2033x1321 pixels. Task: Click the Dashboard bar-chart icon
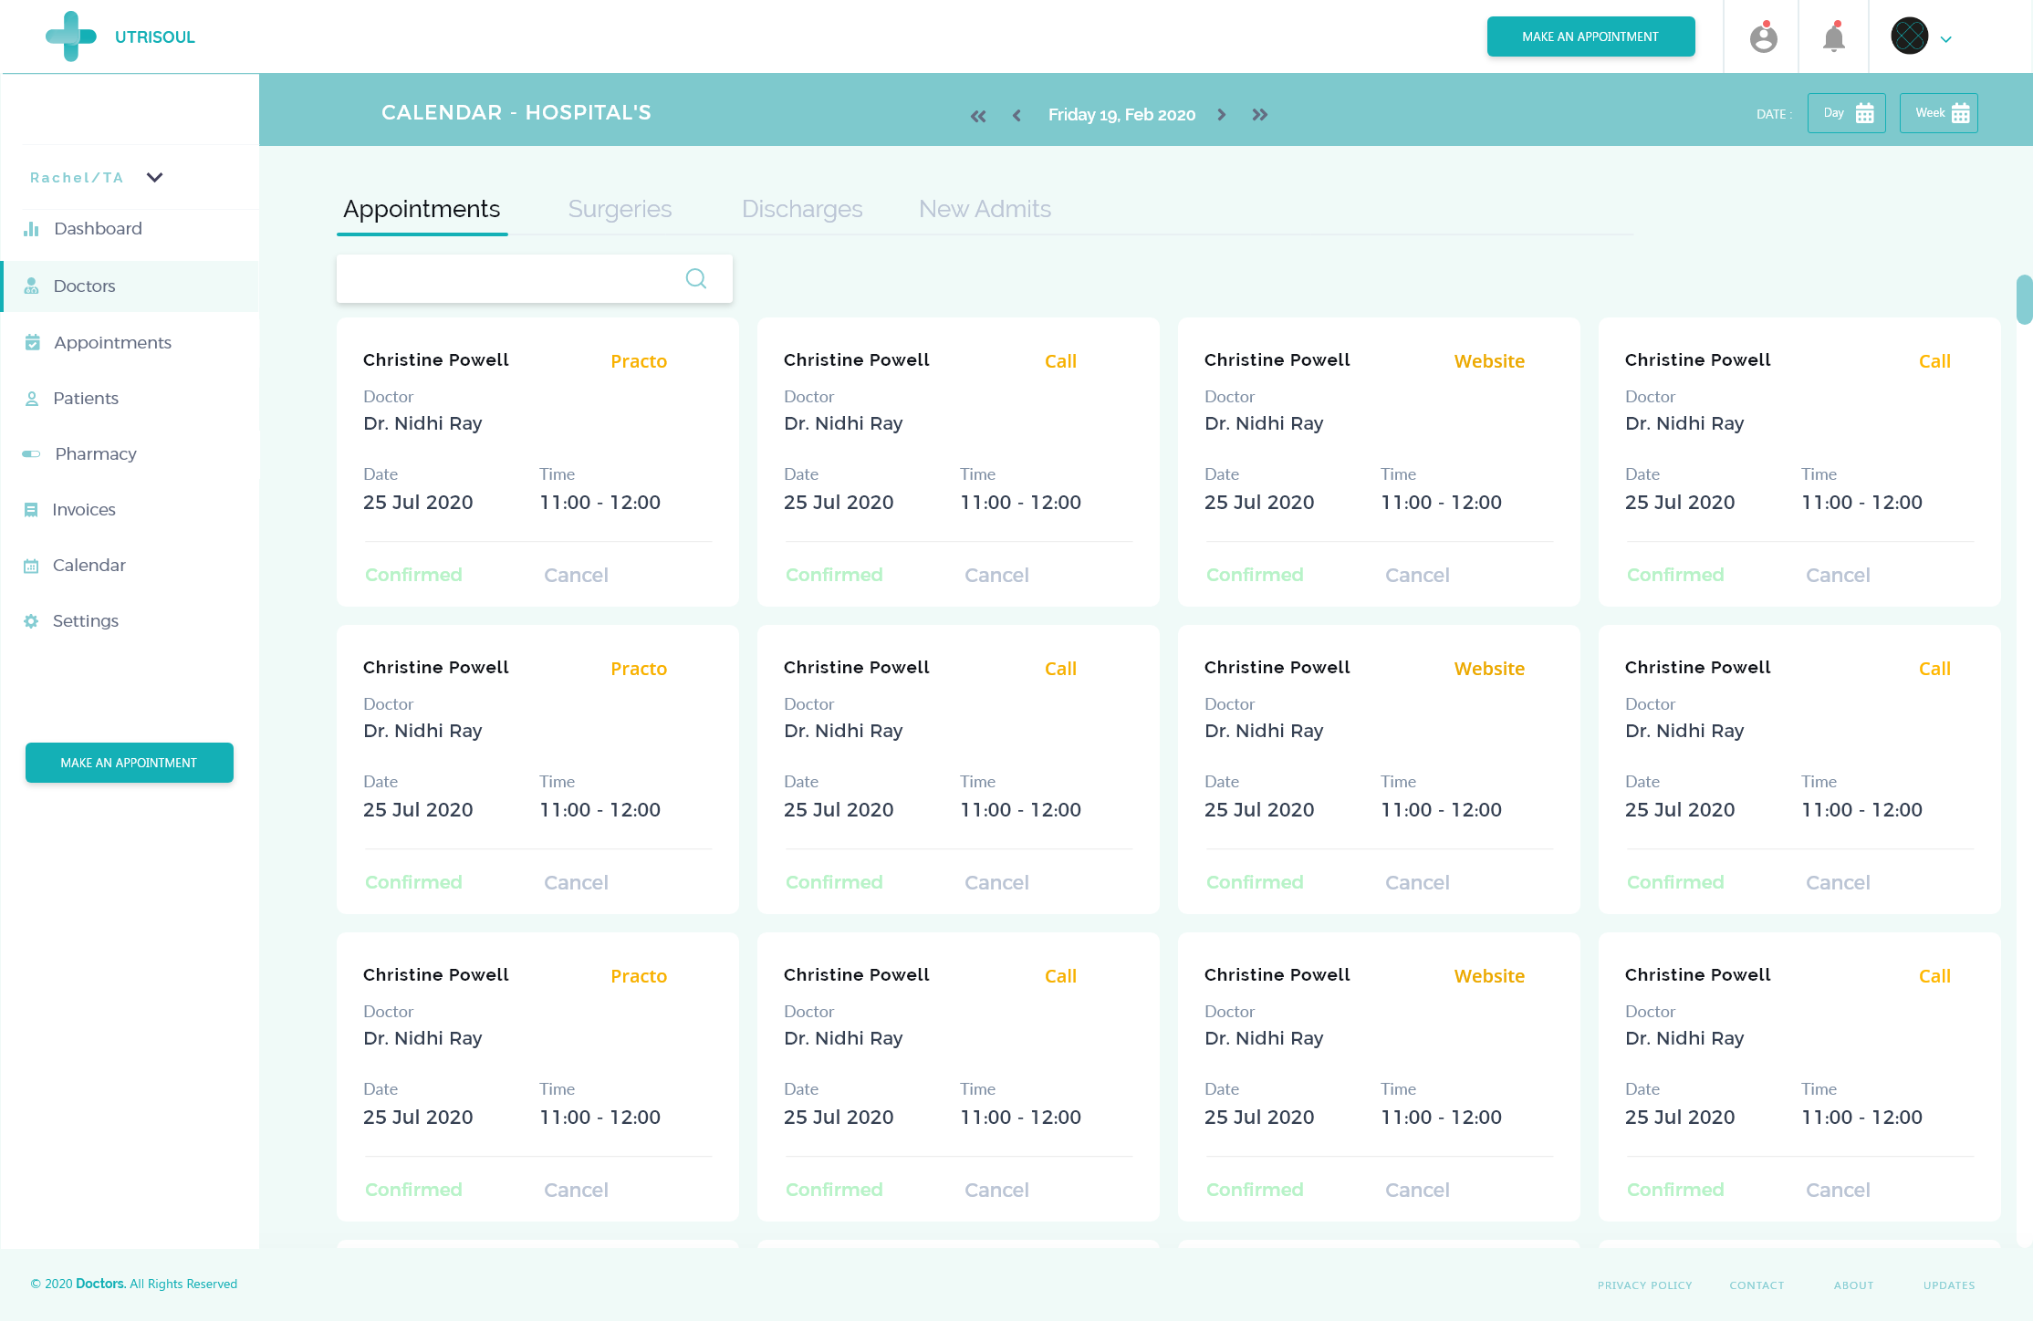(x=32, y=229)
